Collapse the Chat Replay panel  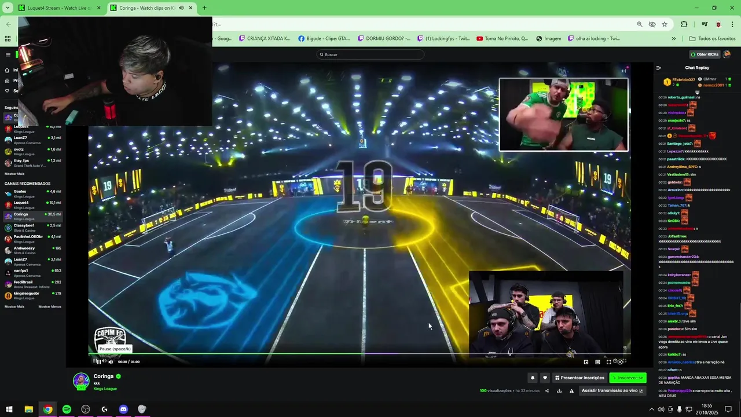click(x=658, y=68)
